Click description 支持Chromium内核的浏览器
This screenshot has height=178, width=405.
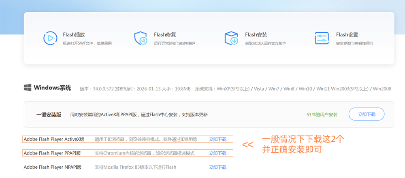[x=145, y=153]
